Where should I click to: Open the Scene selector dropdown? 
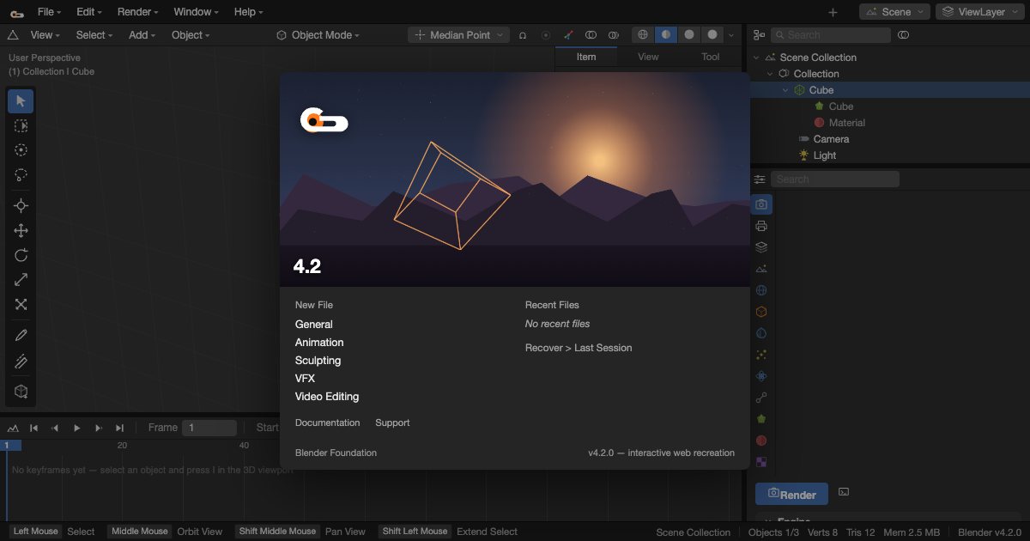[x=894, y=12]
